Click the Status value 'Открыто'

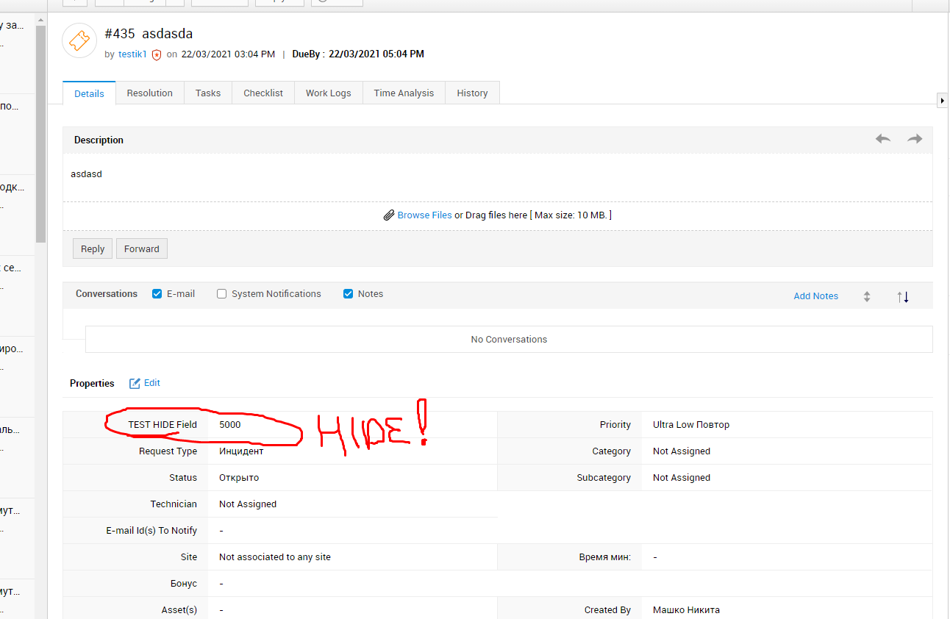(239, 478)
